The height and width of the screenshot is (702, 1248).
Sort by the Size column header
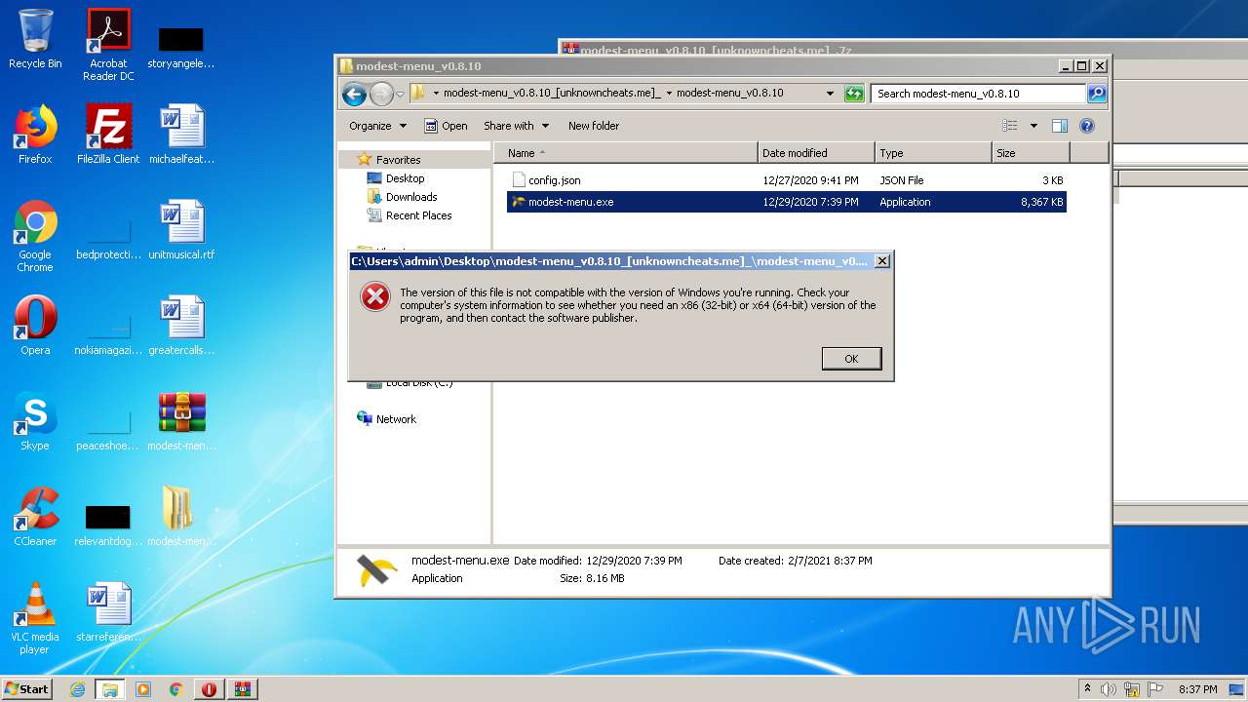coord(1031,153)
